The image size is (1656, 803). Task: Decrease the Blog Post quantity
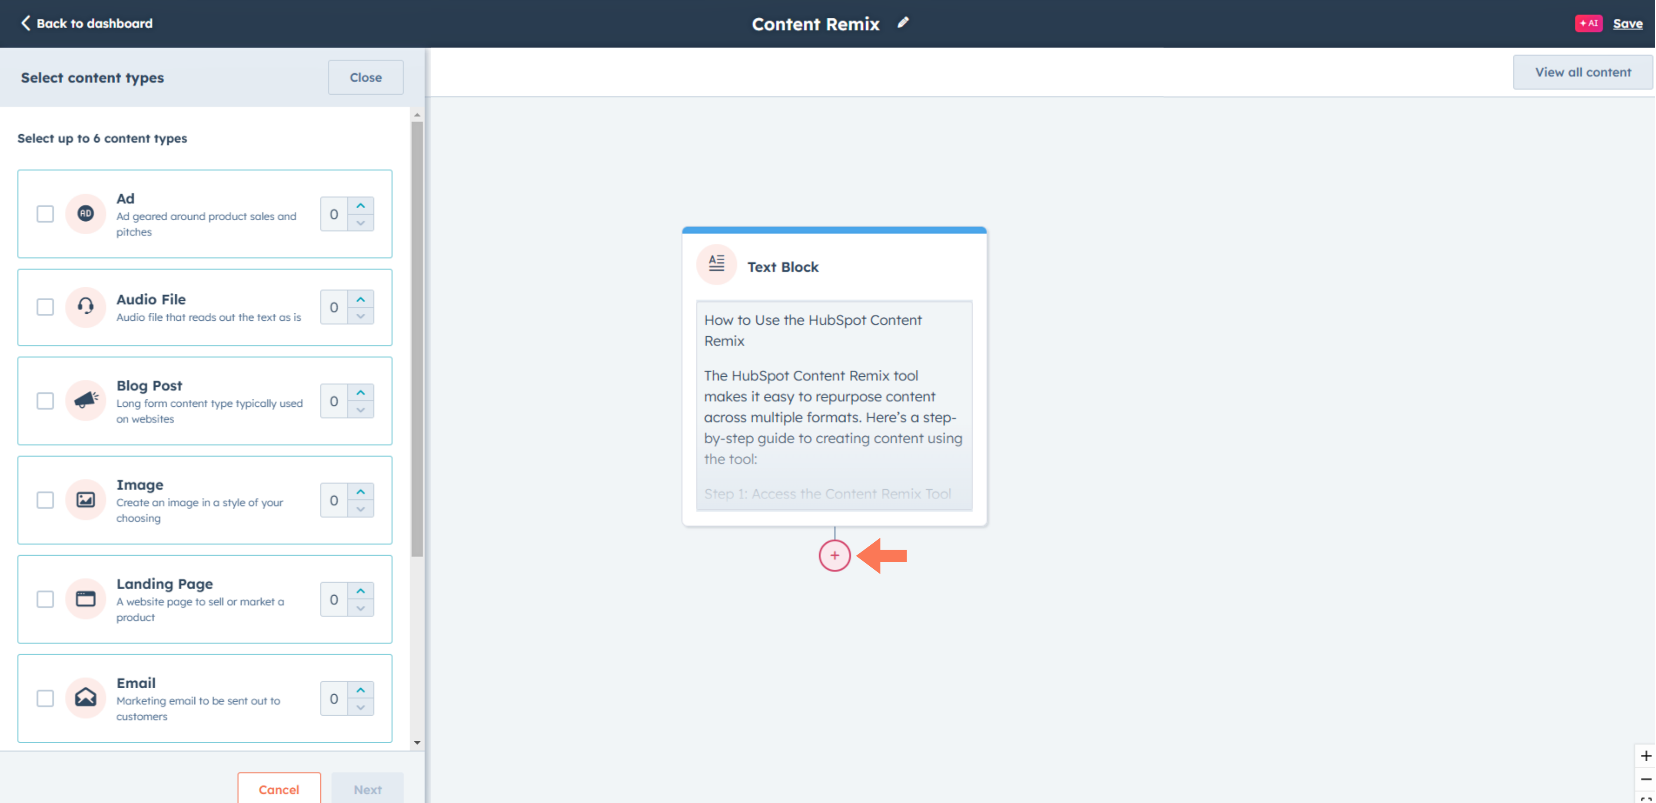coord(361,409)
